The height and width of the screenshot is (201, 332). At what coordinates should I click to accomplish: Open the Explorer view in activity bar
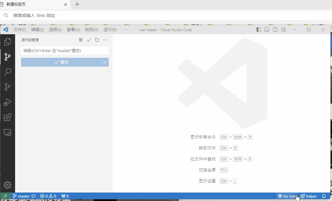pyautogui.click(x=8, y=41)
